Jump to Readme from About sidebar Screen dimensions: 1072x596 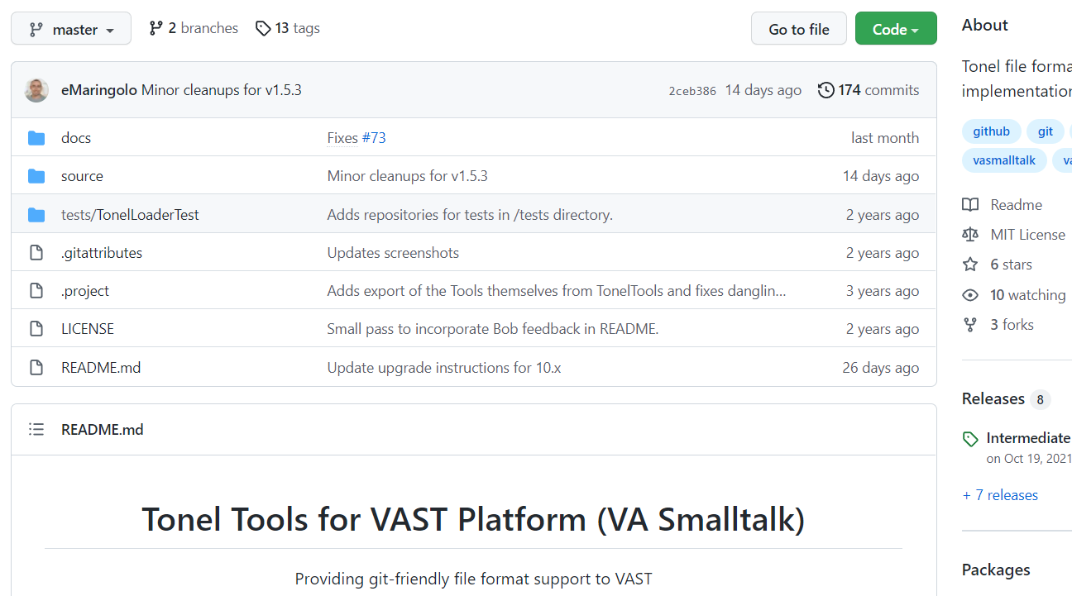[x=1016, y=205]
